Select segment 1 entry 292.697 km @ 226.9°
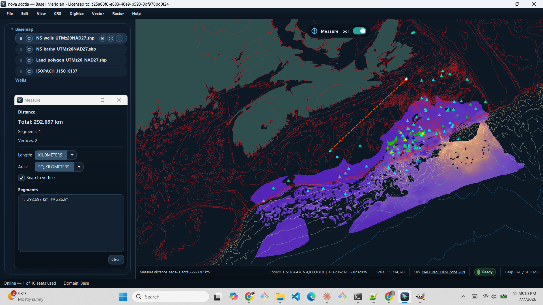The image size is (543, 305). (45, 199)
